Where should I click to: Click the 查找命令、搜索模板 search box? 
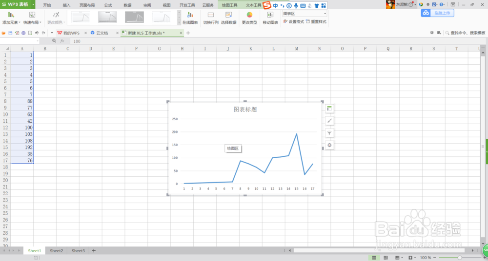(x=465, y=33)
